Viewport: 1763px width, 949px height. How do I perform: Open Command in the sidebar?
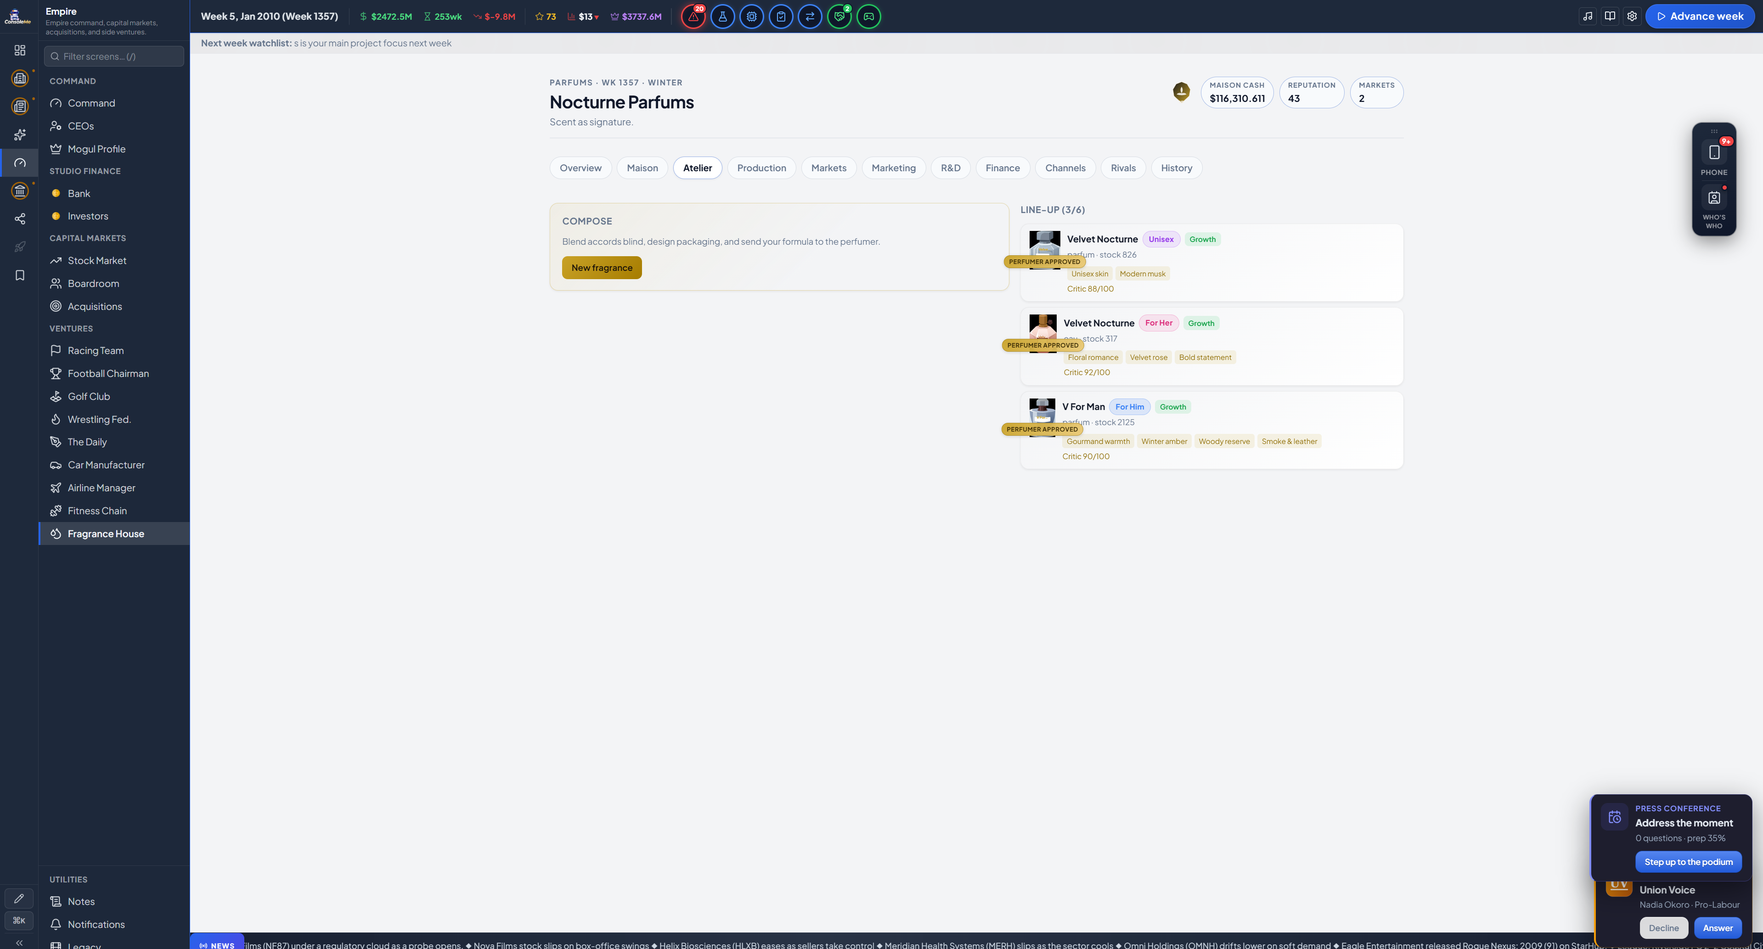(x=113, y=103)
